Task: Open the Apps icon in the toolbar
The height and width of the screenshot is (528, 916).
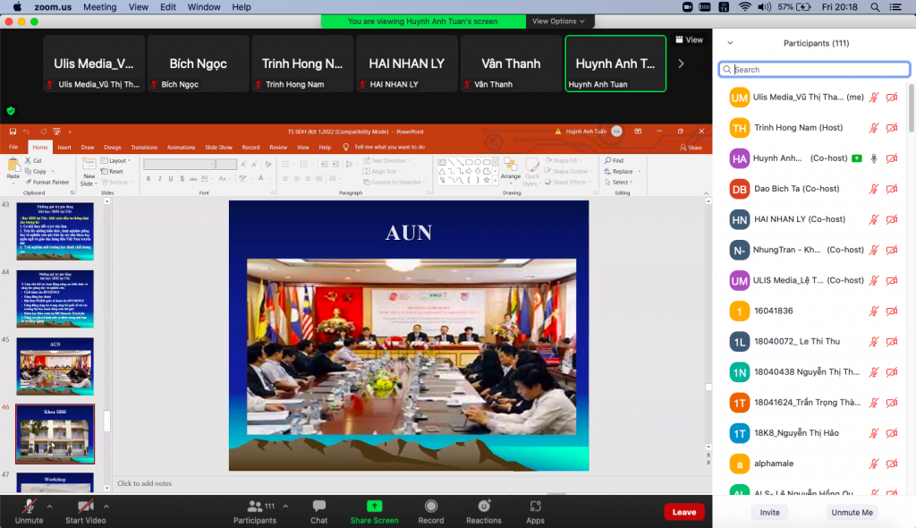Action: point(535,507)
